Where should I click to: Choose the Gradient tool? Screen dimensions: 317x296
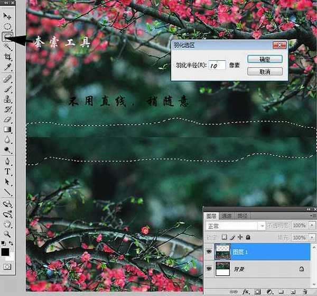pos(8,130)
